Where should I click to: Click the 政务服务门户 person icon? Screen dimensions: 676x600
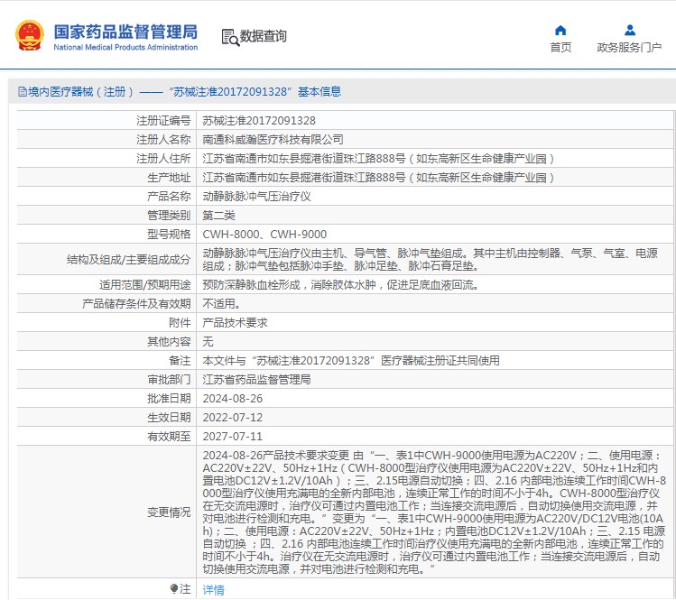point(629,30)
